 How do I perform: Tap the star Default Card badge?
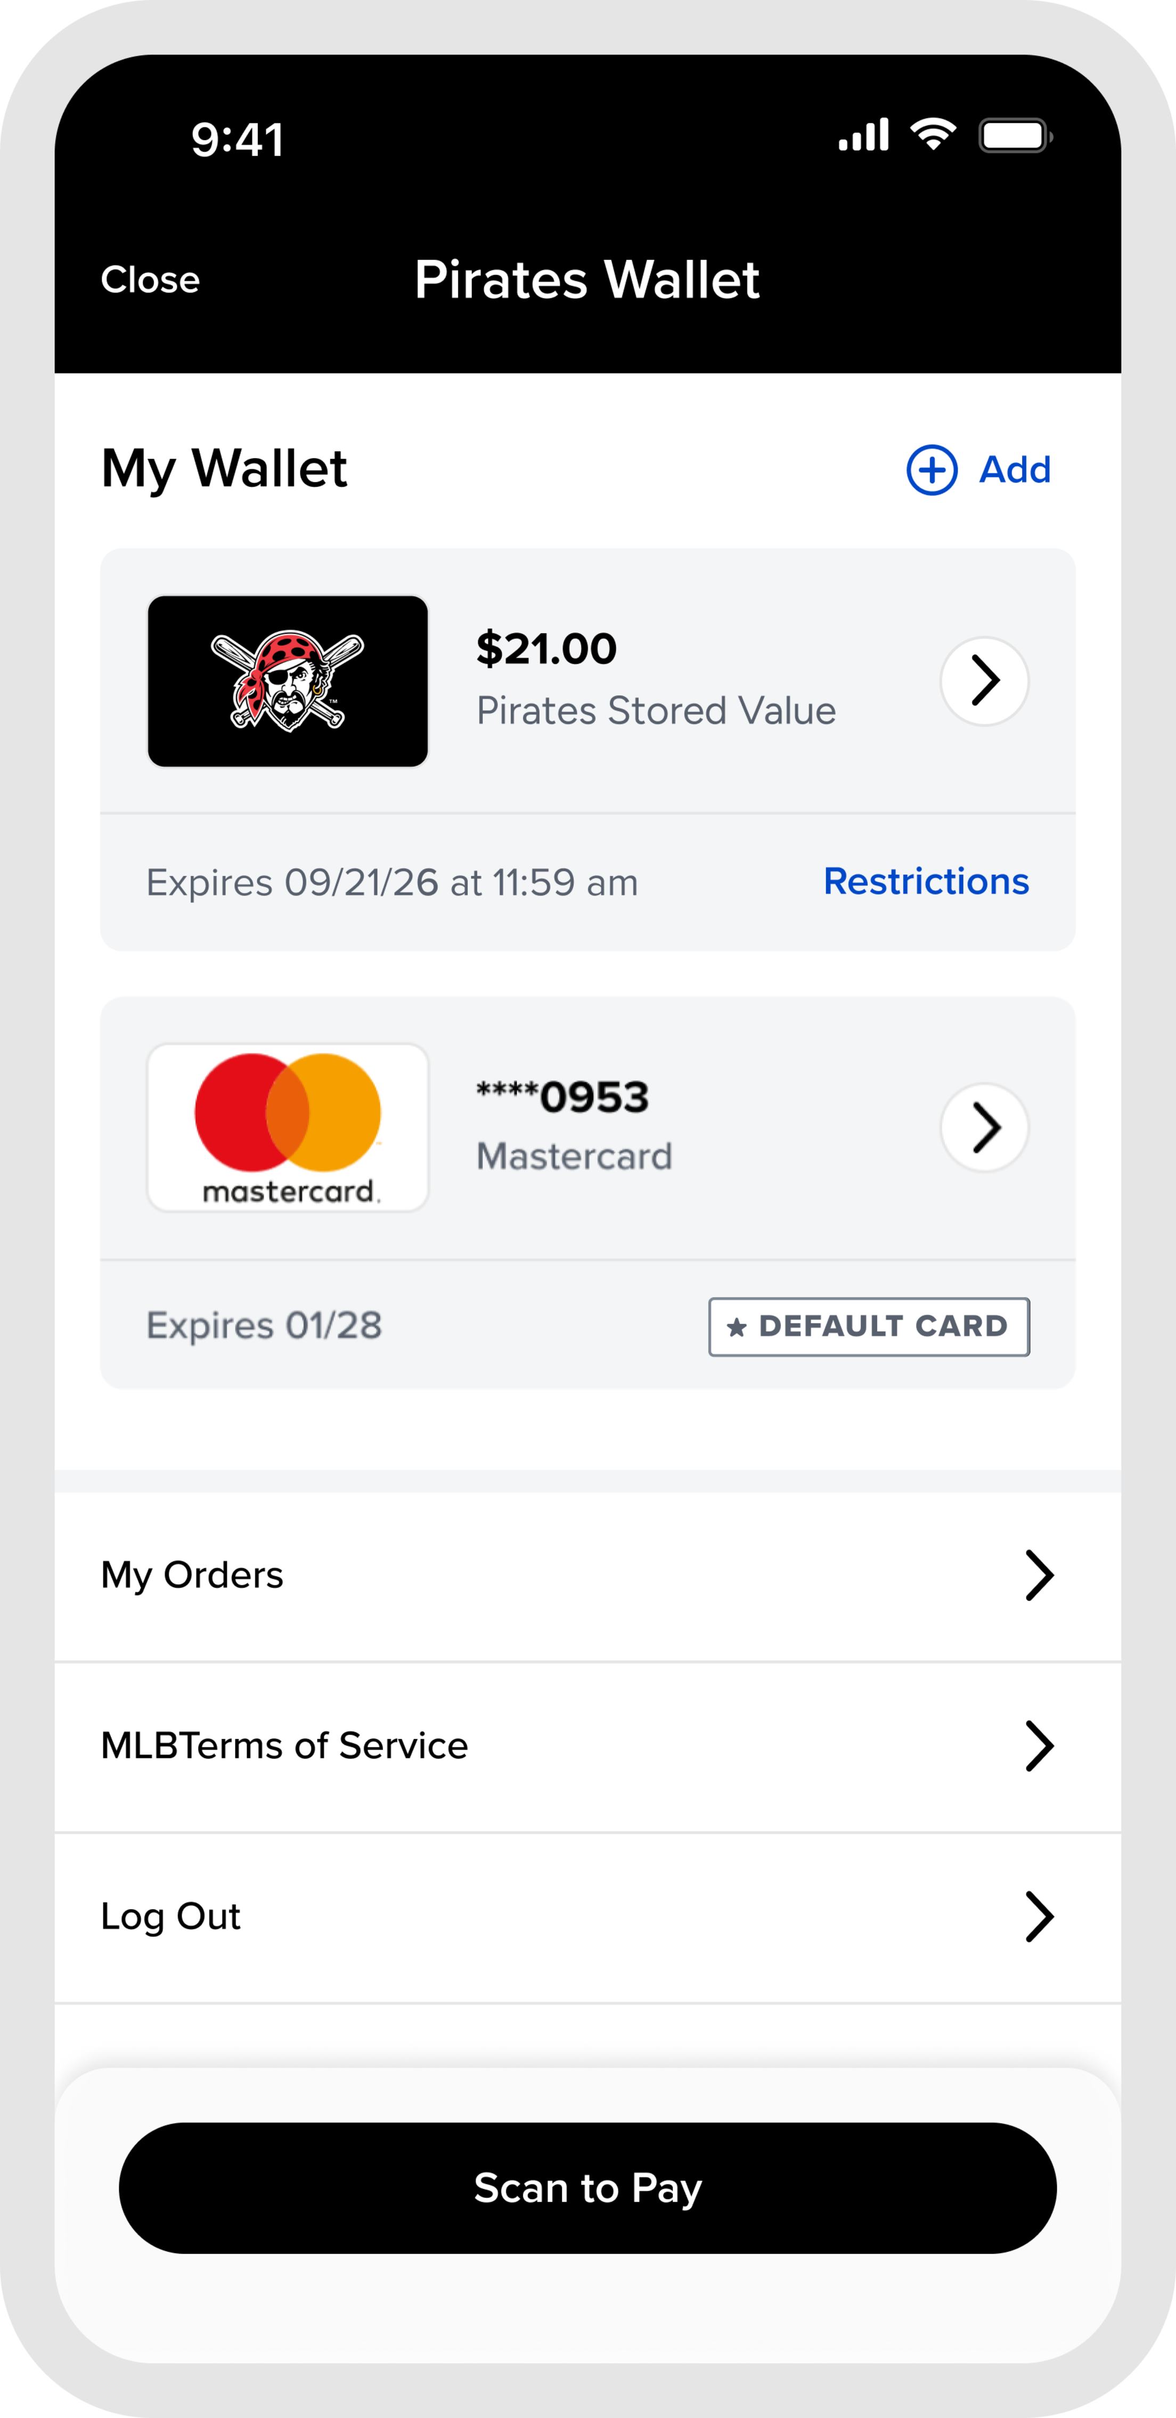point(868,1326)
